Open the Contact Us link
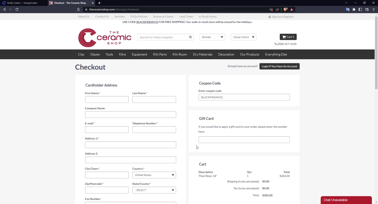This screenshot has height=204, width=378. click(102, 17)
